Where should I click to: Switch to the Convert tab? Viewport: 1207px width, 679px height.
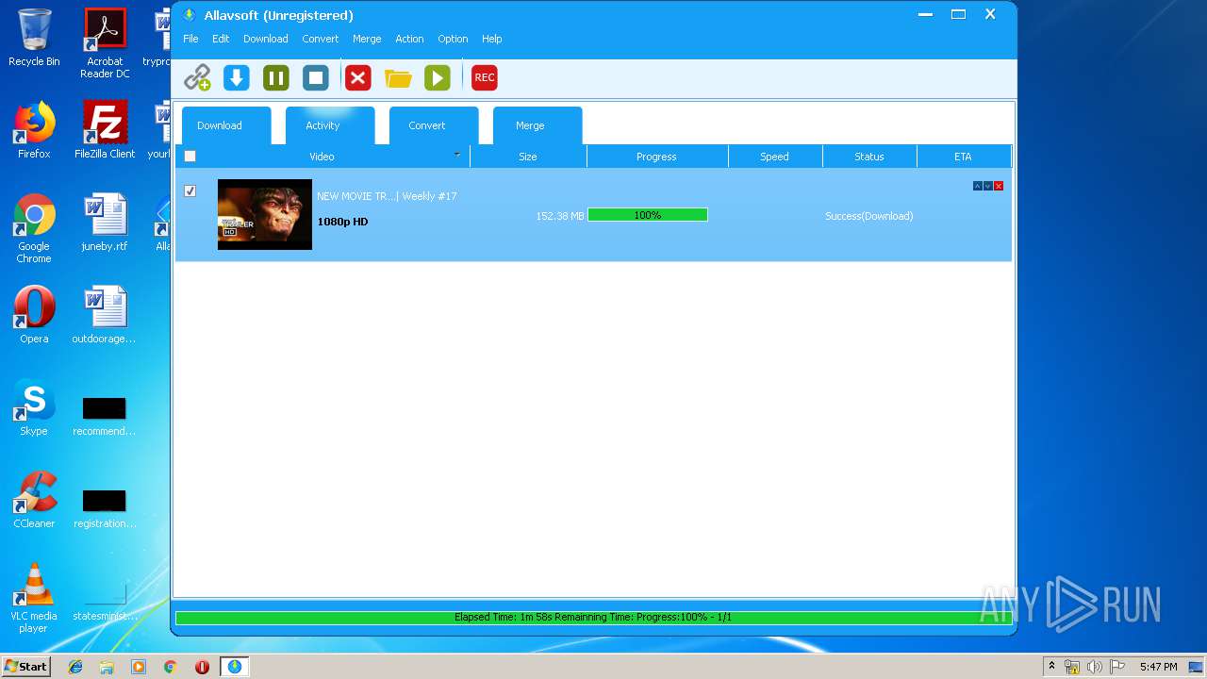click(434, 125)
